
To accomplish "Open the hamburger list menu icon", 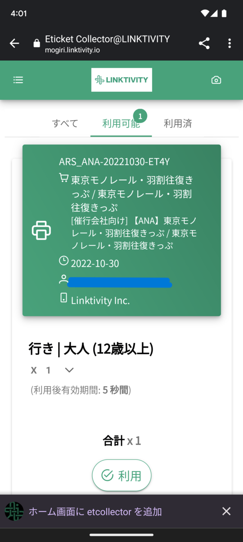I will coord(18,80).
